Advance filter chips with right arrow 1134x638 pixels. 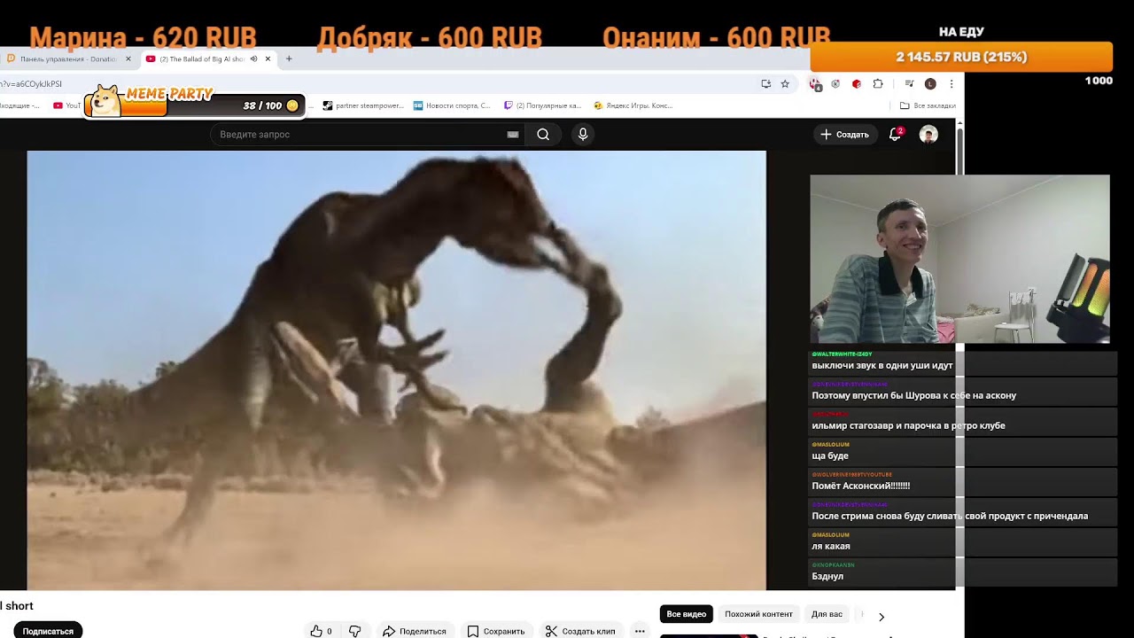click(x=882, y=616)
